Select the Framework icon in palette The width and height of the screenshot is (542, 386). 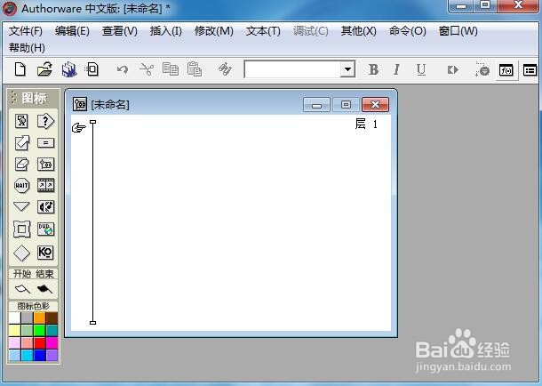22,229
